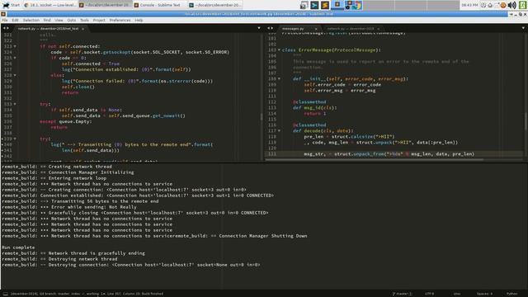528x297 pixels.
Task: Open the Start menu in the taskbar
Action: point(11,5)
